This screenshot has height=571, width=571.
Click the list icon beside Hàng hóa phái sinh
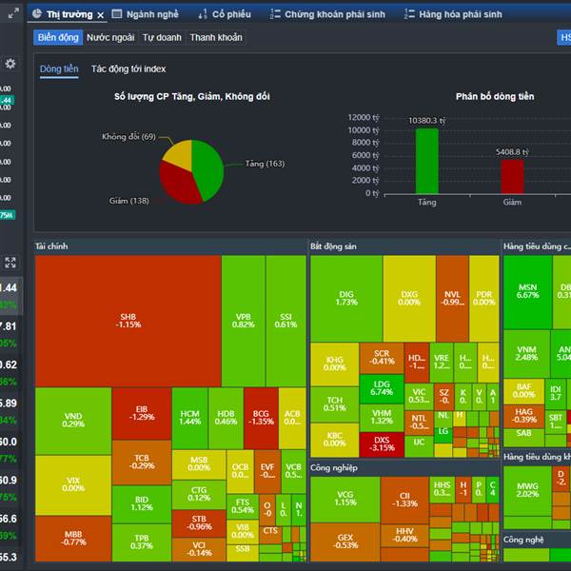(x=409, y=14)
